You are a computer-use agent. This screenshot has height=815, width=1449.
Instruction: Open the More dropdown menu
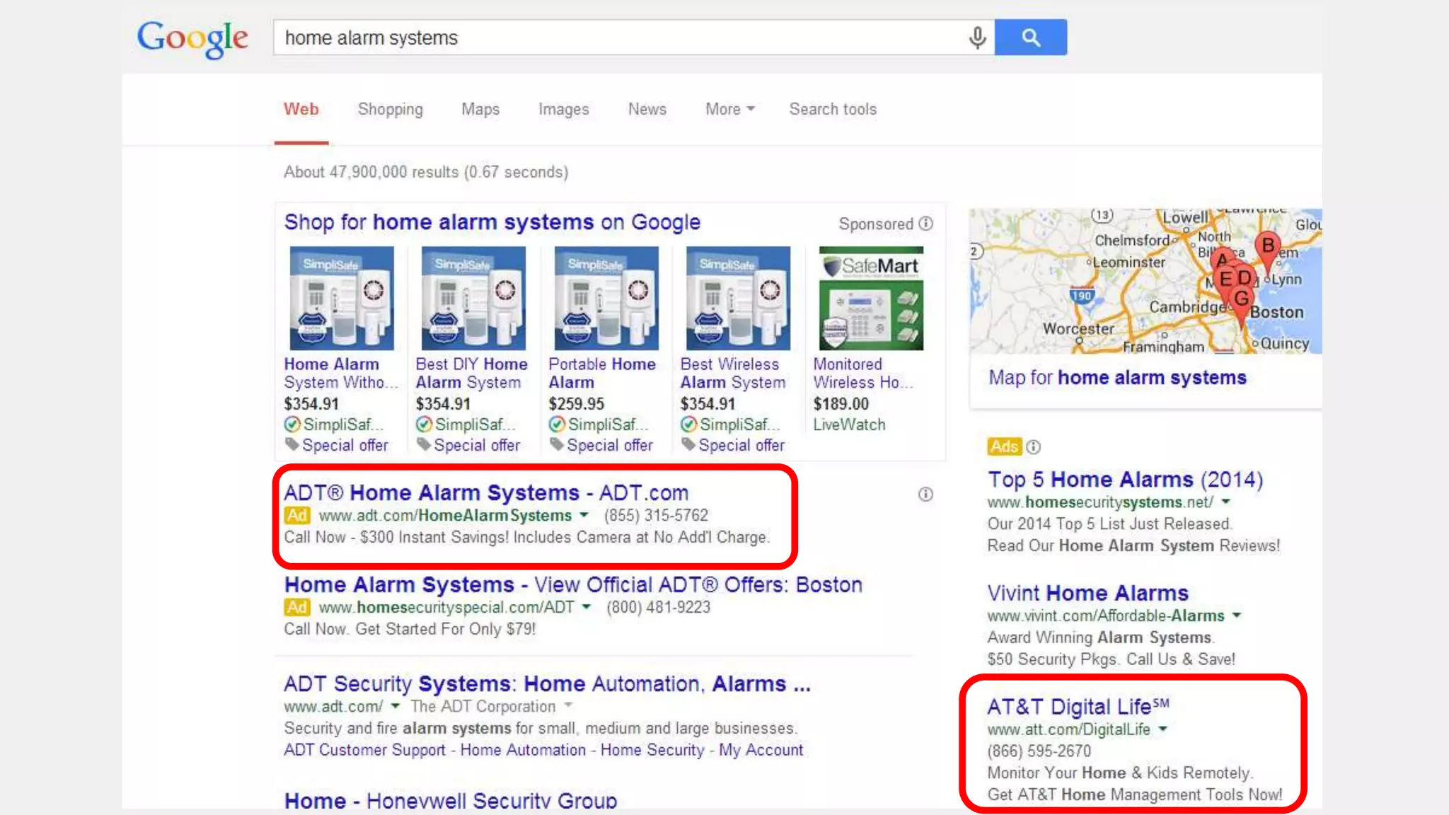tap(729, 109)
